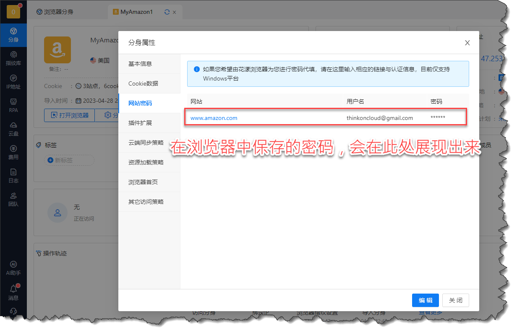Click the masked ****** password cell
Viewport: 517px width, 333px height.
(438, 118)
